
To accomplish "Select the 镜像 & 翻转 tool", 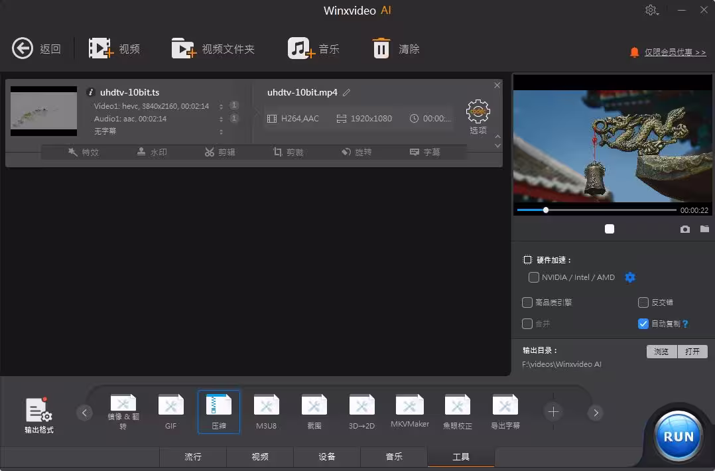I will (x=123, y=412).
